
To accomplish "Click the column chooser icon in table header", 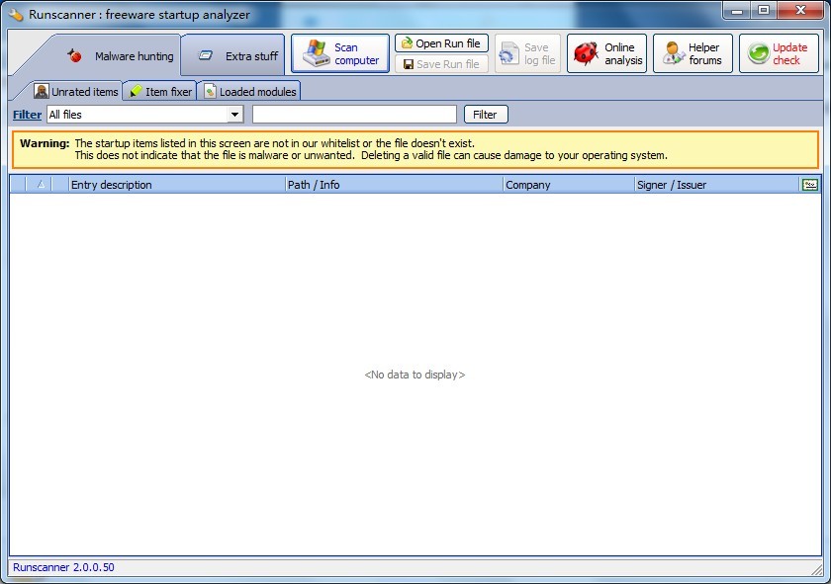I will 810,184.
